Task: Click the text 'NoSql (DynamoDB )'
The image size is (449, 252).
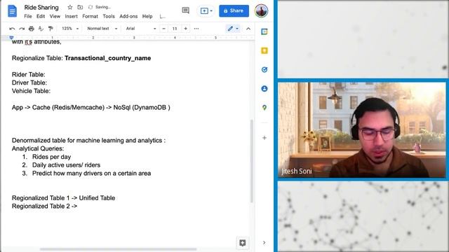Action: [142, 107]
